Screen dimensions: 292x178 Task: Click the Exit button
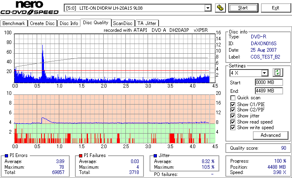275,8
